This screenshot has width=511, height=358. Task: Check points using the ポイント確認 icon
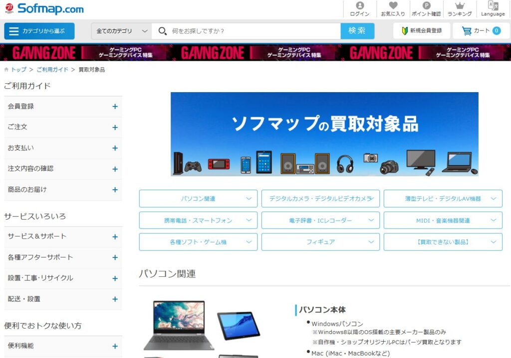pyautogui.click(x=426, y=8)
